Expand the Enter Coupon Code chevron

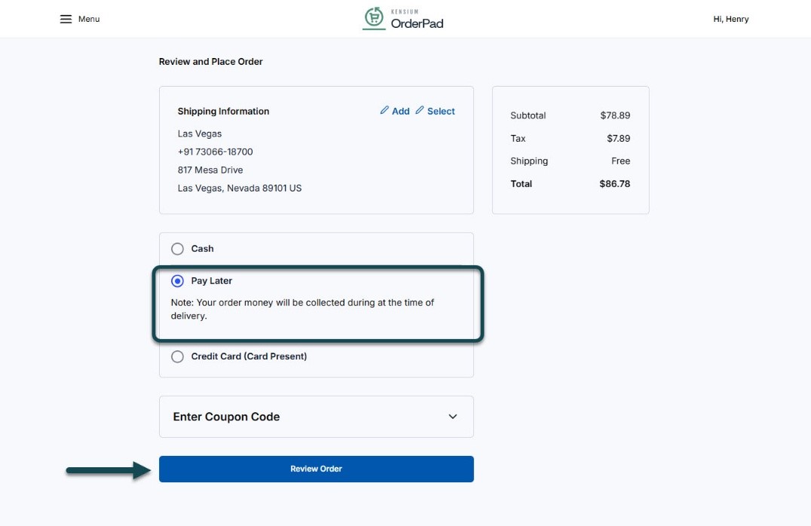coord(452,416)
